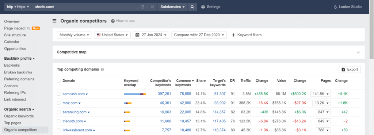Screen dimensions: 374x135
Task: Click the search magnifier button
Action: pyautogui.click(x=192, y=7)
